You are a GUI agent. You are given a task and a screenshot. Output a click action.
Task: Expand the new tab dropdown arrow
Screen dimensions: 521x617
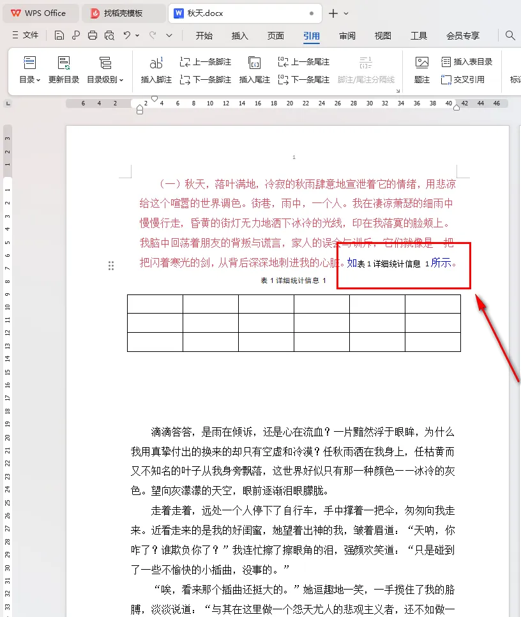tap(346, 13)
